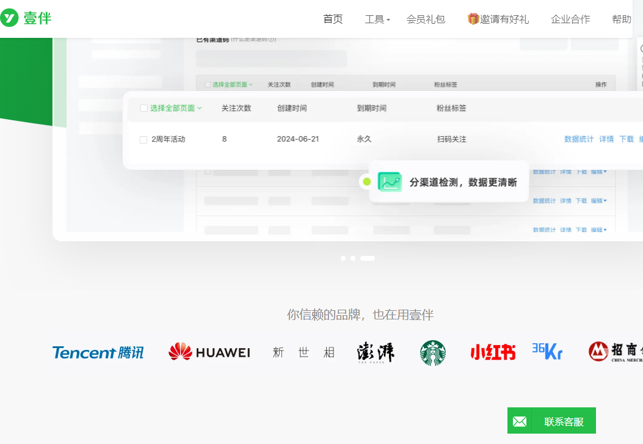Click the 粉丝标签 column header in front card
643x444 pixels.
[451, 108]
